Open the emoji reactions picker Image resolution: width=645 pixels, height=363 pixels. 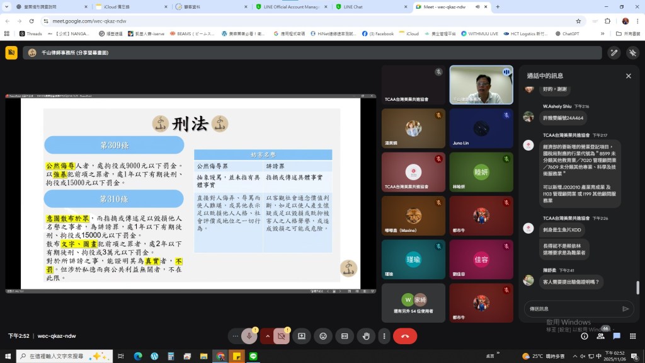(323, 336)
